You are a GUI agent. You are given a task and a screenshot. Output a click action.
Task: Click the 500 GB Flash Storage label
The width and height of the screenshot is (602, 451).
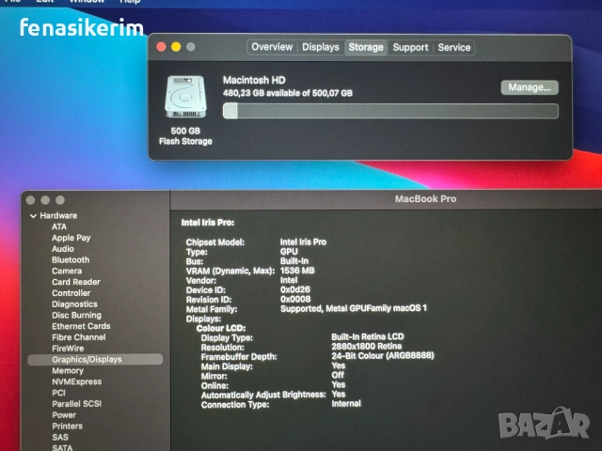185,136
